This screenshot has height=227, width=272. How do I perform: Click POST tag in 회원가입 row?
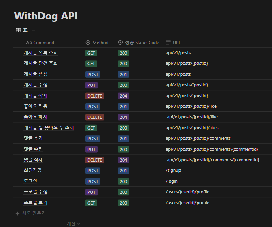(93, 171)
